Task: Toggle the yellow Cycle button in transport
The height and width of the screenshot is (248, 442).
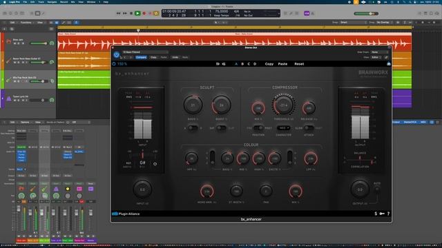Action: 156,13
